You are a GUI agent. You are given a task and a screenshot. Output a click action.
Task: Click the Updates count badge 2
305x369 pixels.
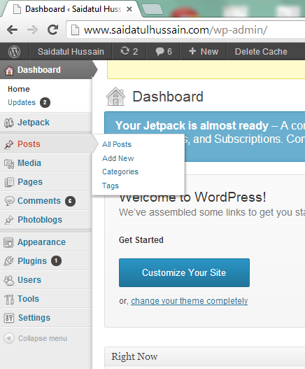pos(45,103)
